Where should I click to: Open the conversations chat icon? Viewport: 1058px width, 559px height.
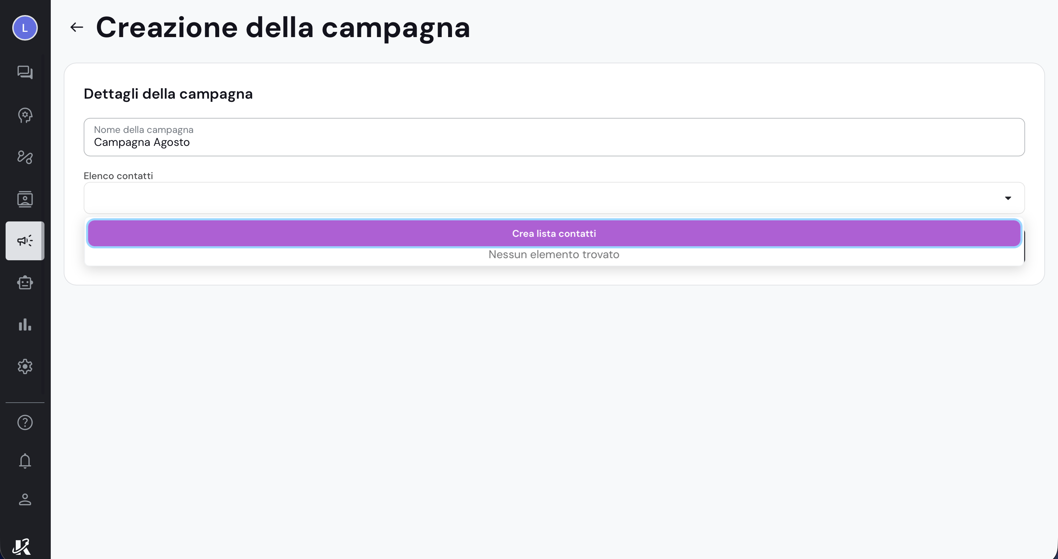(25, 73)
